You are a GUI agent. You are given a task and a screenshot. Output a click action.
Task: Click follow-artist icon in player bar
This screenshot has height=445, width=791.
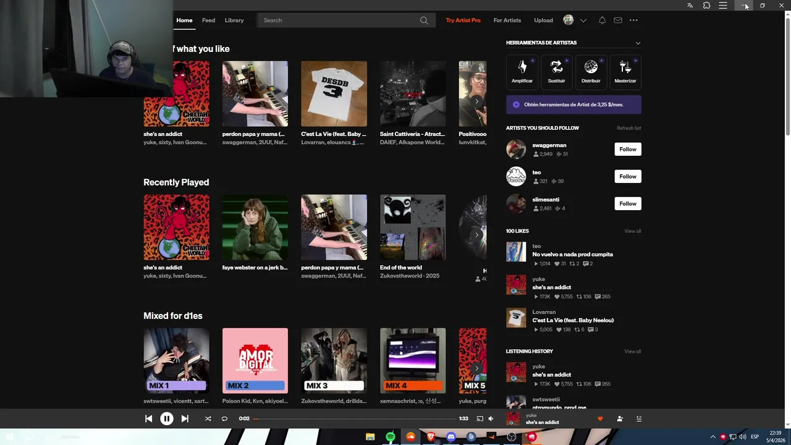coord(620,418)
